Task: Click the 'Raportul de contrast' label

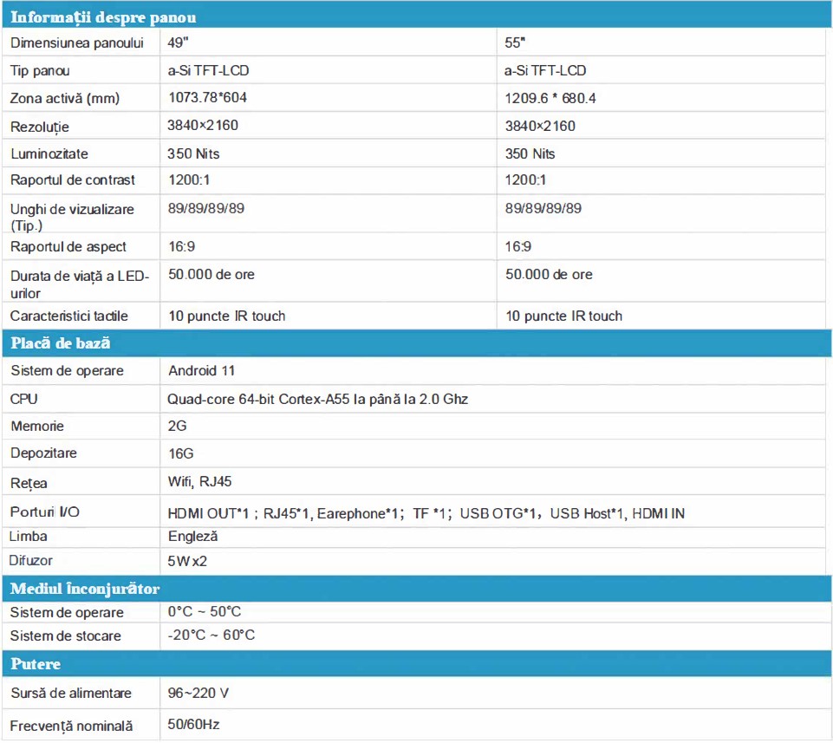Action: pos(73,179)
